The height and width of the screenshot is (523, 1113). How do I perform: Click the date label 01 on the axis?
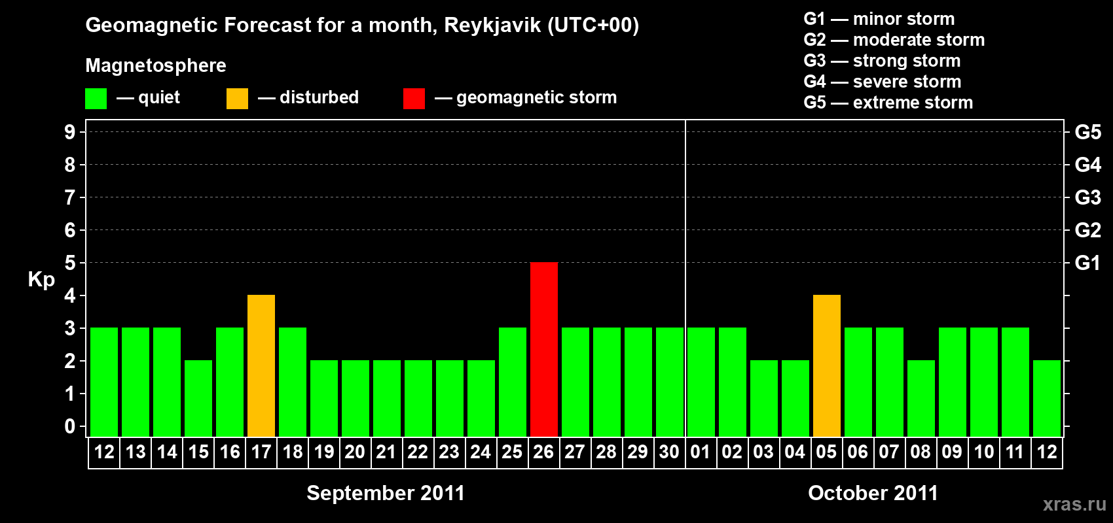pos(701,452)
